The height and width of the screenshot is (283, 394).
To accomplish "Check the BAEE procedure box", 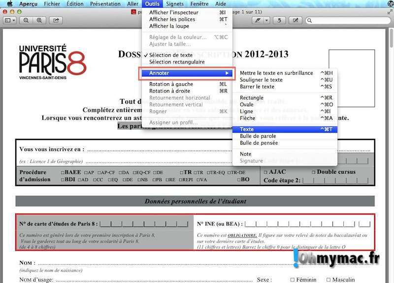I will [x=63, y=173].
